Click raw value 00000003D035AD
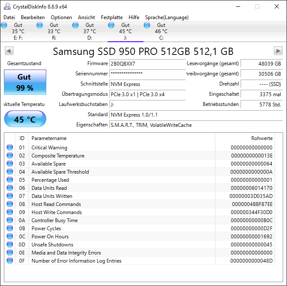 (x=251, y=196)
